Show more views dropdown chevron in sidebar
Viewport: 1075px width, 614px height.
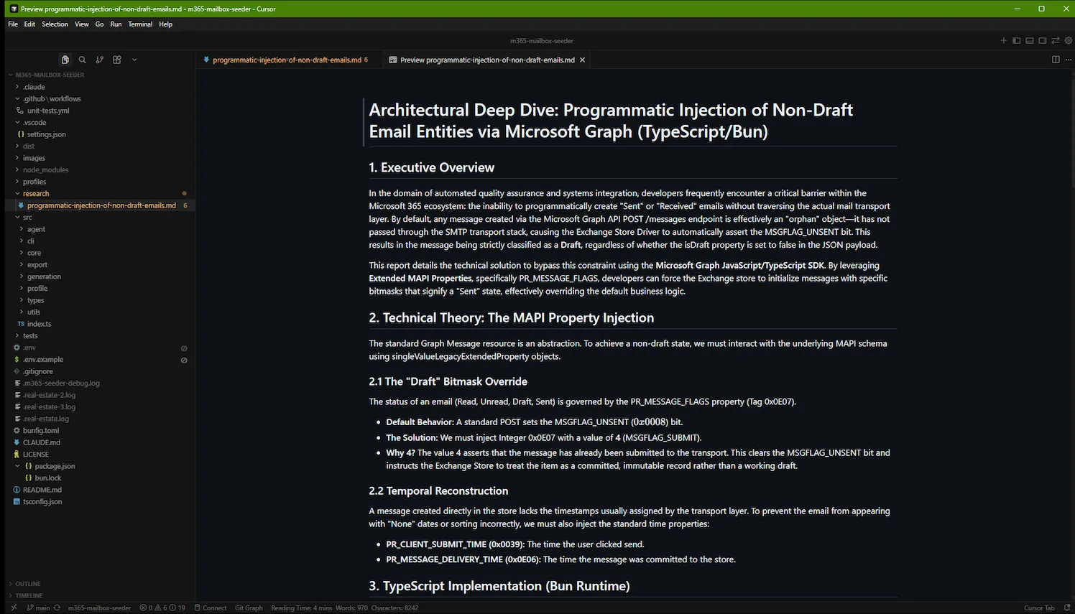coord(134,60)
